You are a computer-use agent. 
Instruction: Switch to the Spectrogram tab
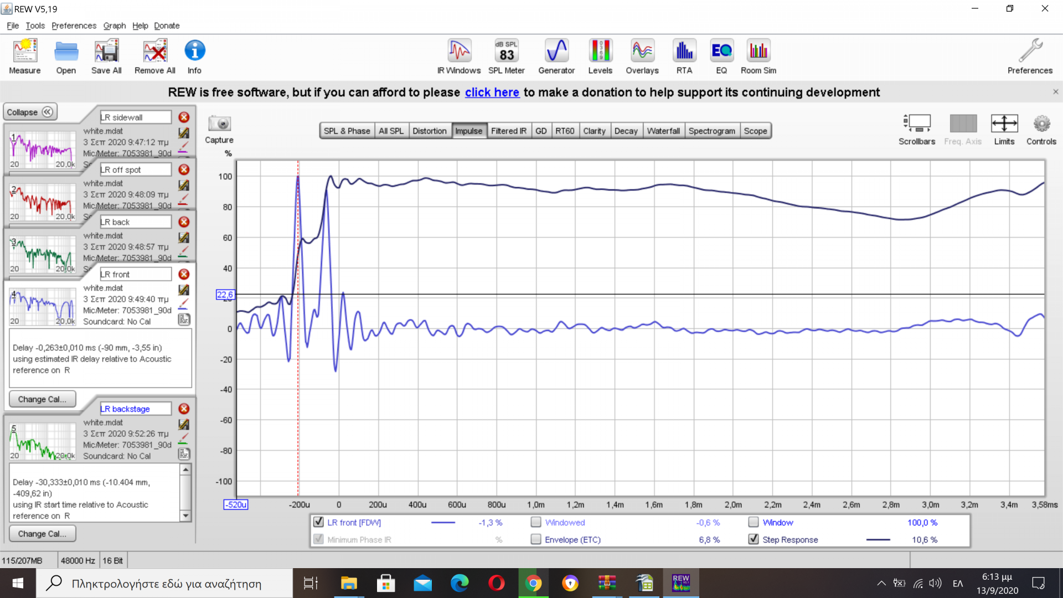(x=711, y=131)
